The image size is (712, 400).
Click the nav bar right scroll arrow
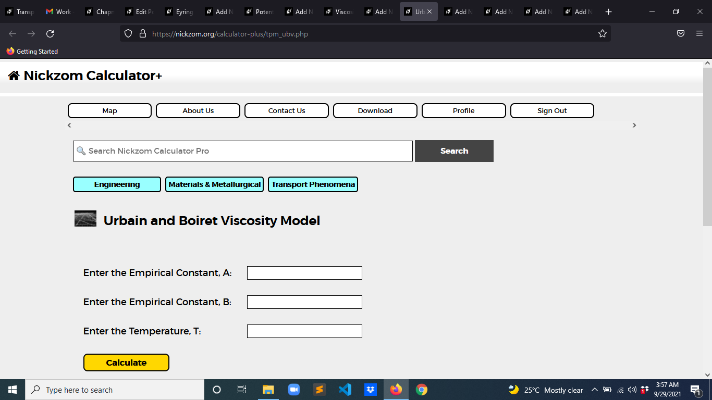[634, 125]
